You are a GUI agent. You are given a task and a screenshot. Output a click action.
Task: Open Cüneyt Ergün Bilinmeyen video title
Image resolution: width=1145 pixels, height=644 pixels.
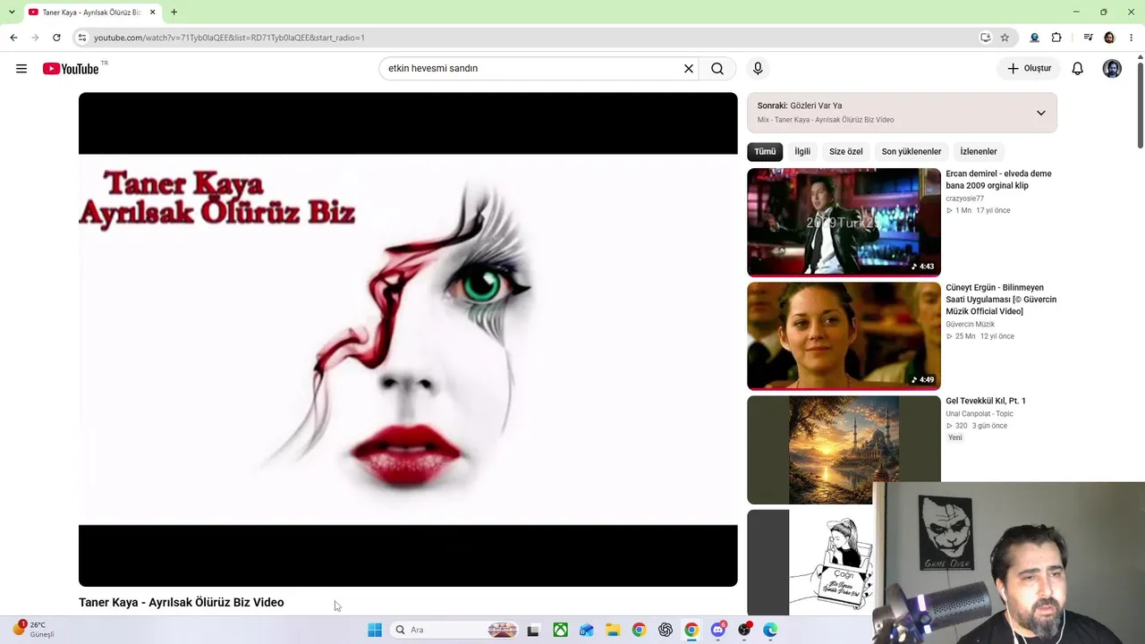click(x=1001, y=300)
